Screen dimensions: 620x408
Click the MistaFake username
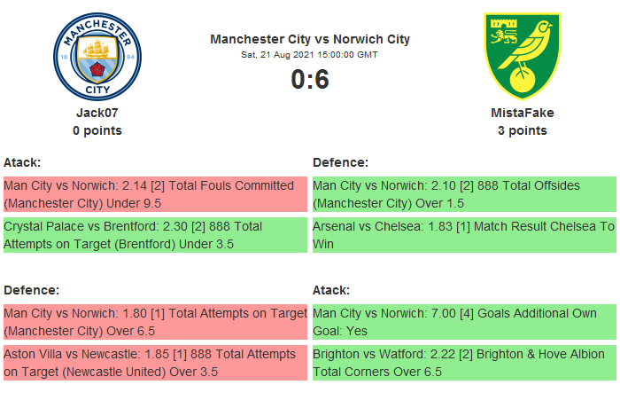coord(522,113)
